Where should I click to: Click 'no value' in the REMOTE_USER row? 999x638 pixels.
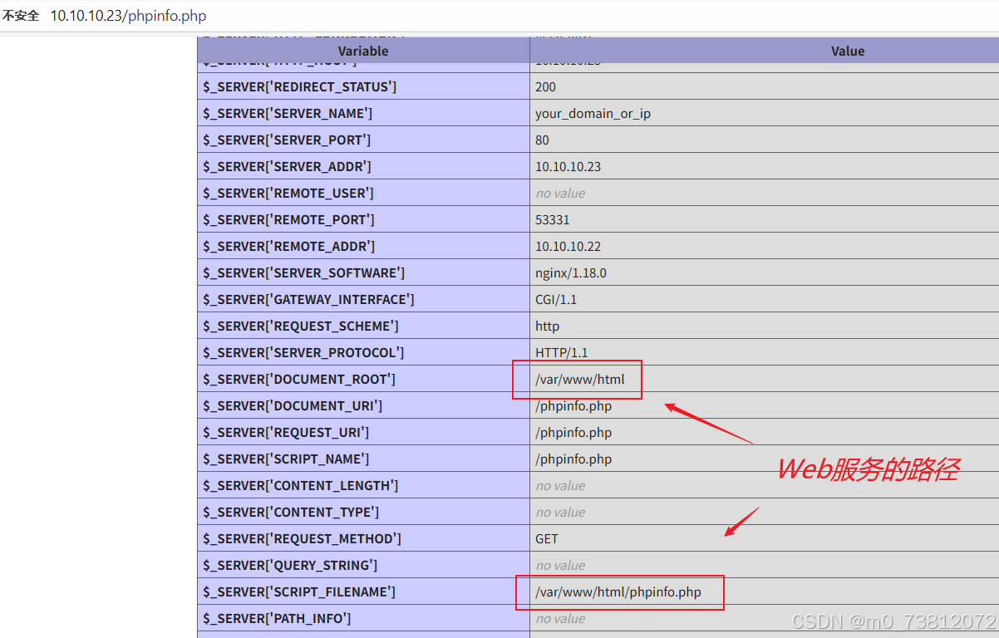click(x=560, y=193)
